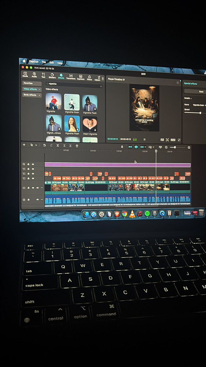Click the player zoom-to-fit icon

coord(167,140)
